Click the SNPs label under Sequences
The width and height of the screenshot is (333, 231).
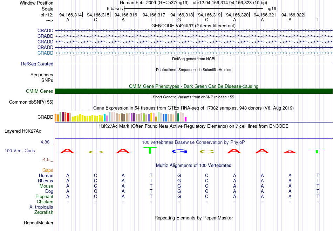tap(47, 80)
